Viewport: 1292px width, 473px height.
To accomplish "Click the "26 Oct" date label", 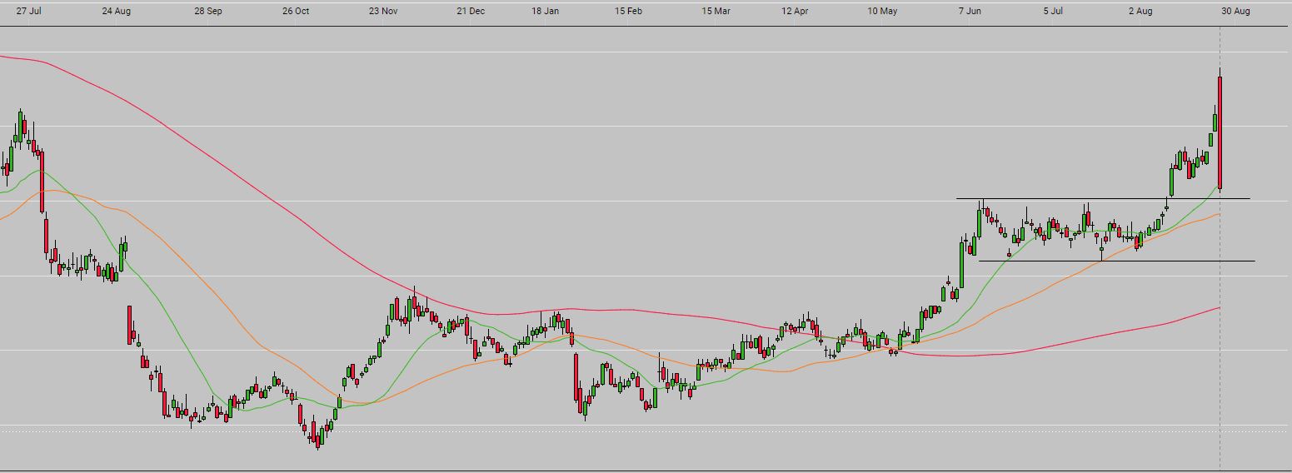I will pyautogui.click(x=296, y=12).
